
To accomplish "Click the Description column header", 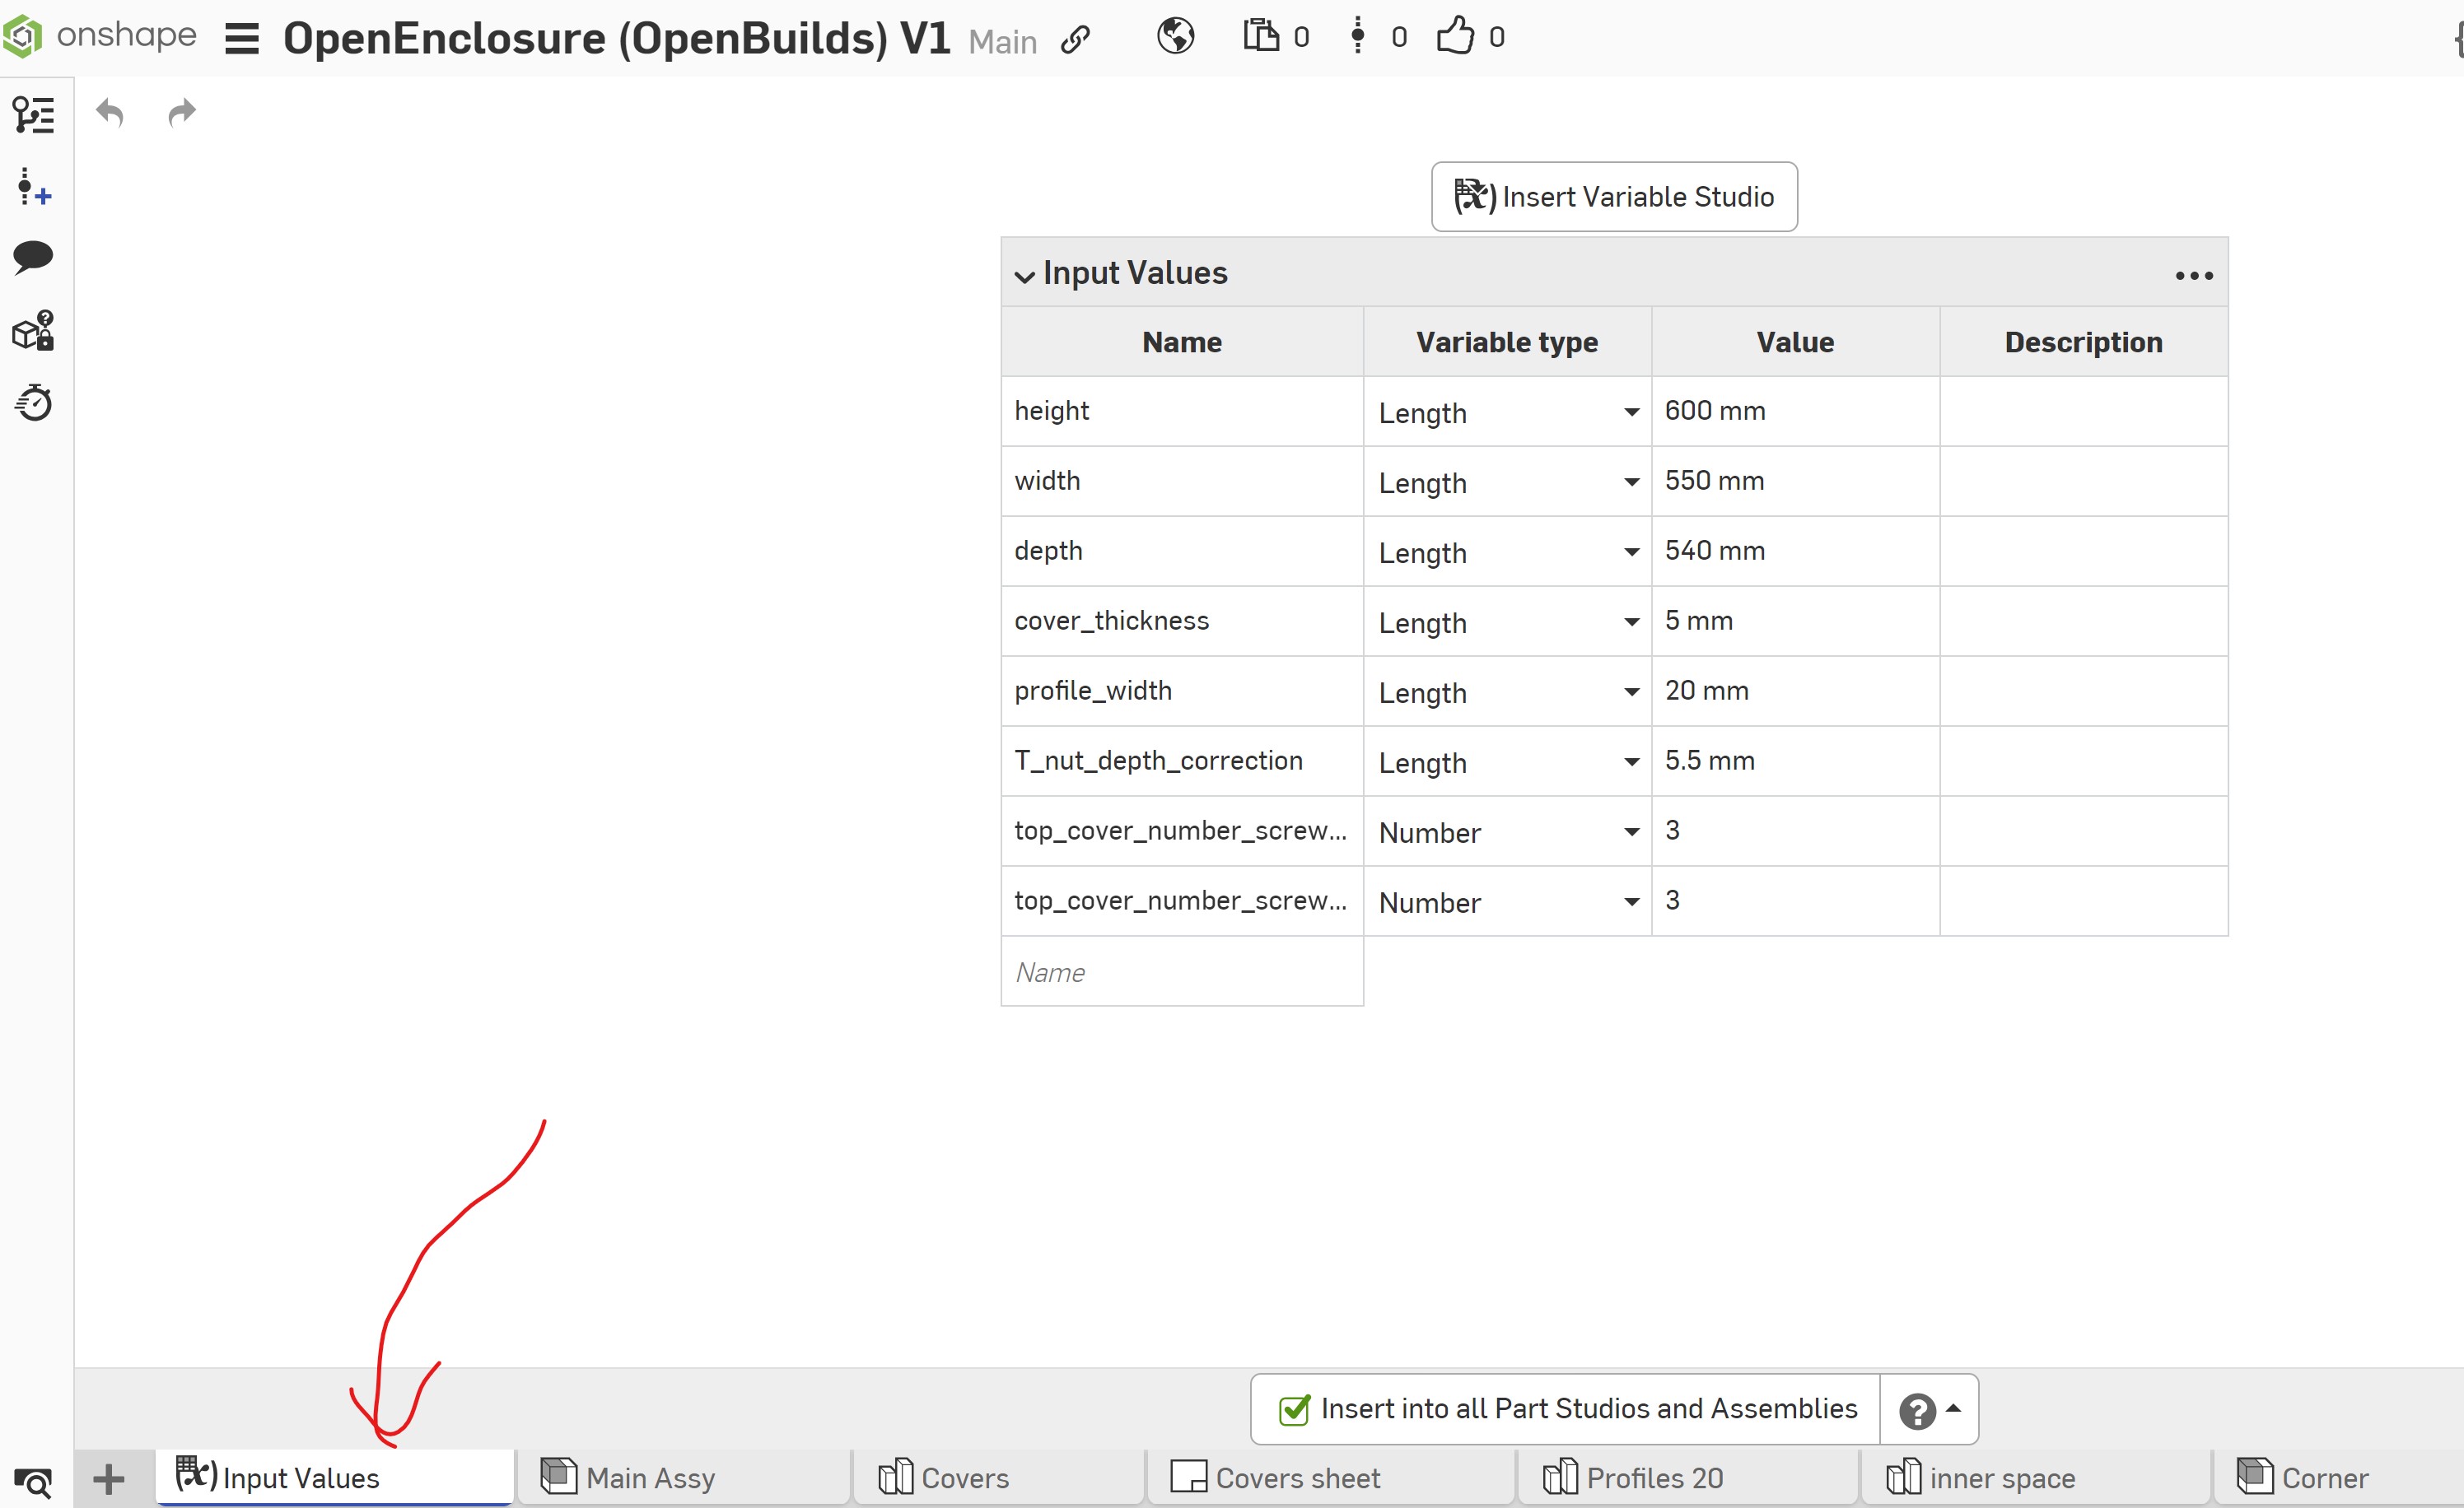I will pos(2083,342).
